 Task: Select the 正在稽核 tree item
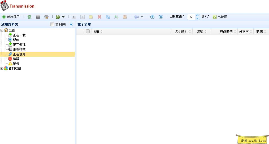tap(19, 49)
